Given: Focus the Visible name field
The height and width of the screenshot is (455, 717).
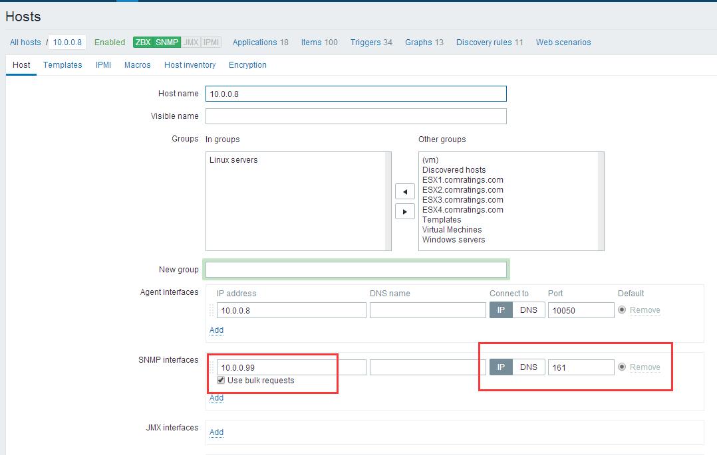Looking at the screenshot, I should pos(356,116).
